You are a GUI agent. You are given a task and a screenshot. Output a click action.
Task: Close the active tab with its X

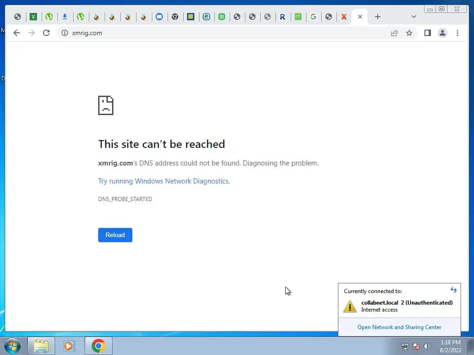(x=360, y=17)
